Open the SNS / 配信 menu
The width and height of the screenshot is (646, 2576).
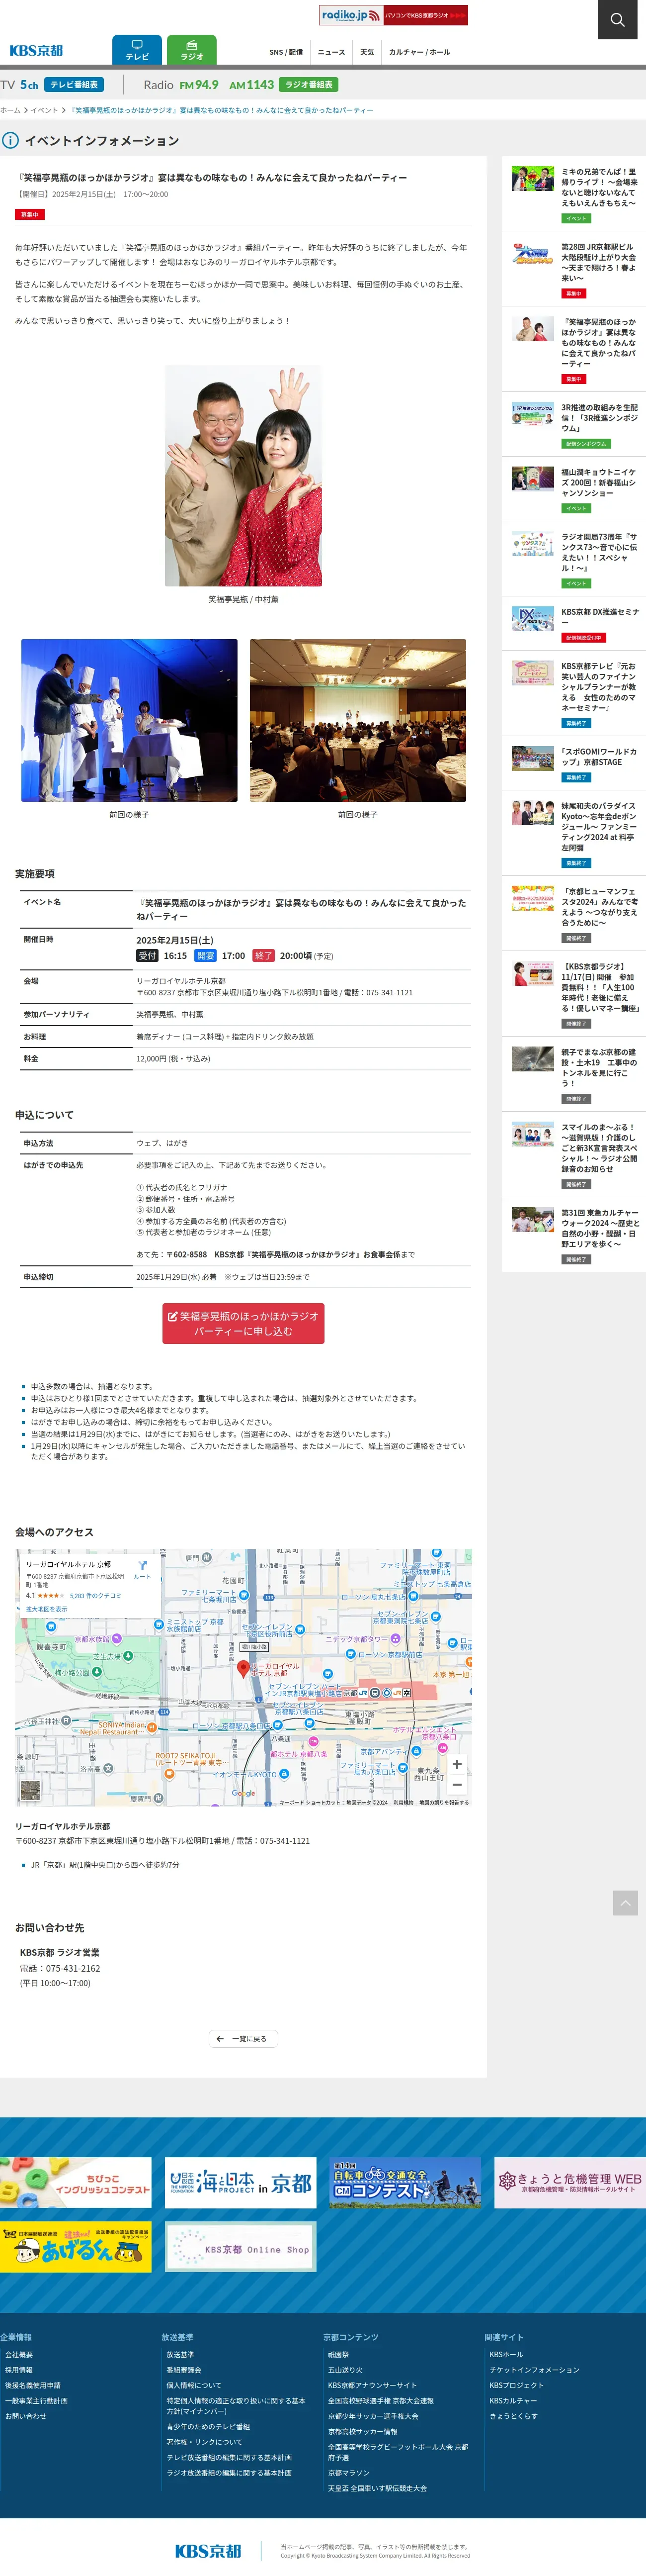click(x=286, y=52)
